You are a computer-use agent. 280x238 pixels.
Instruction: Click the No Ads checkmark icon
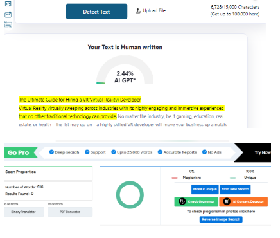[x=204, y=152]
